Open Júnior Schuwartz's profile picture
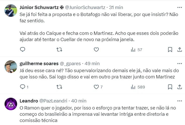This screenshot has width=185, height=125. point(11,10)
